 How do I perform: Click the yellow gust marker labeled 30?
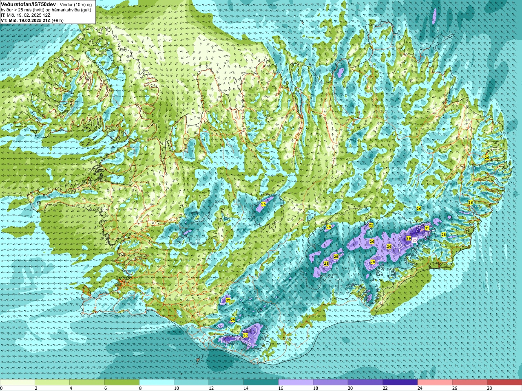coord(245,335)
